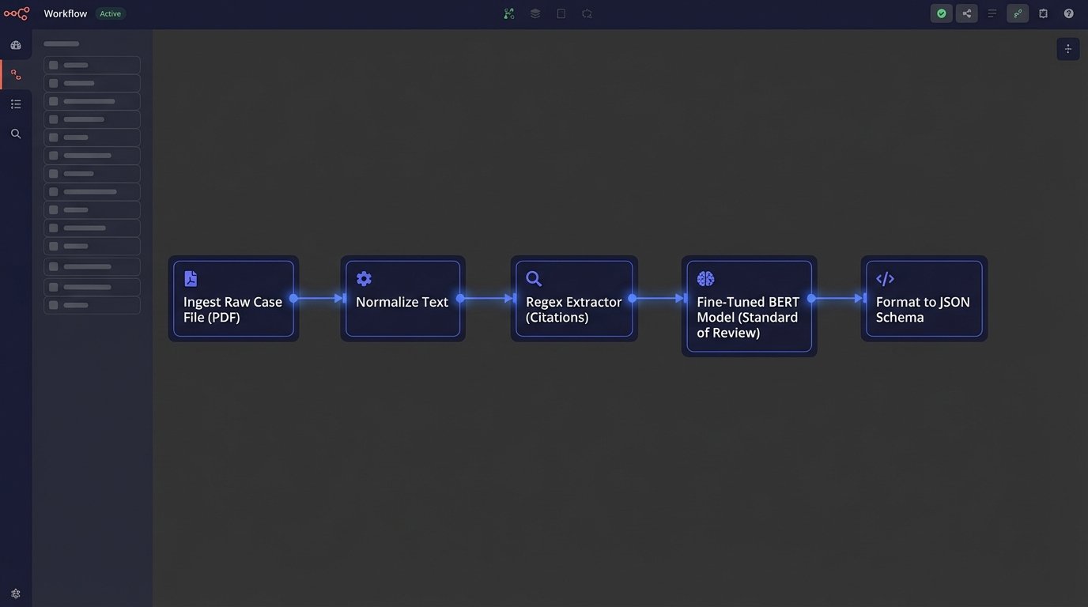The image size is (1088, 607).
Task: Click the share icon in the top toolbar
Action: point(966,13)
